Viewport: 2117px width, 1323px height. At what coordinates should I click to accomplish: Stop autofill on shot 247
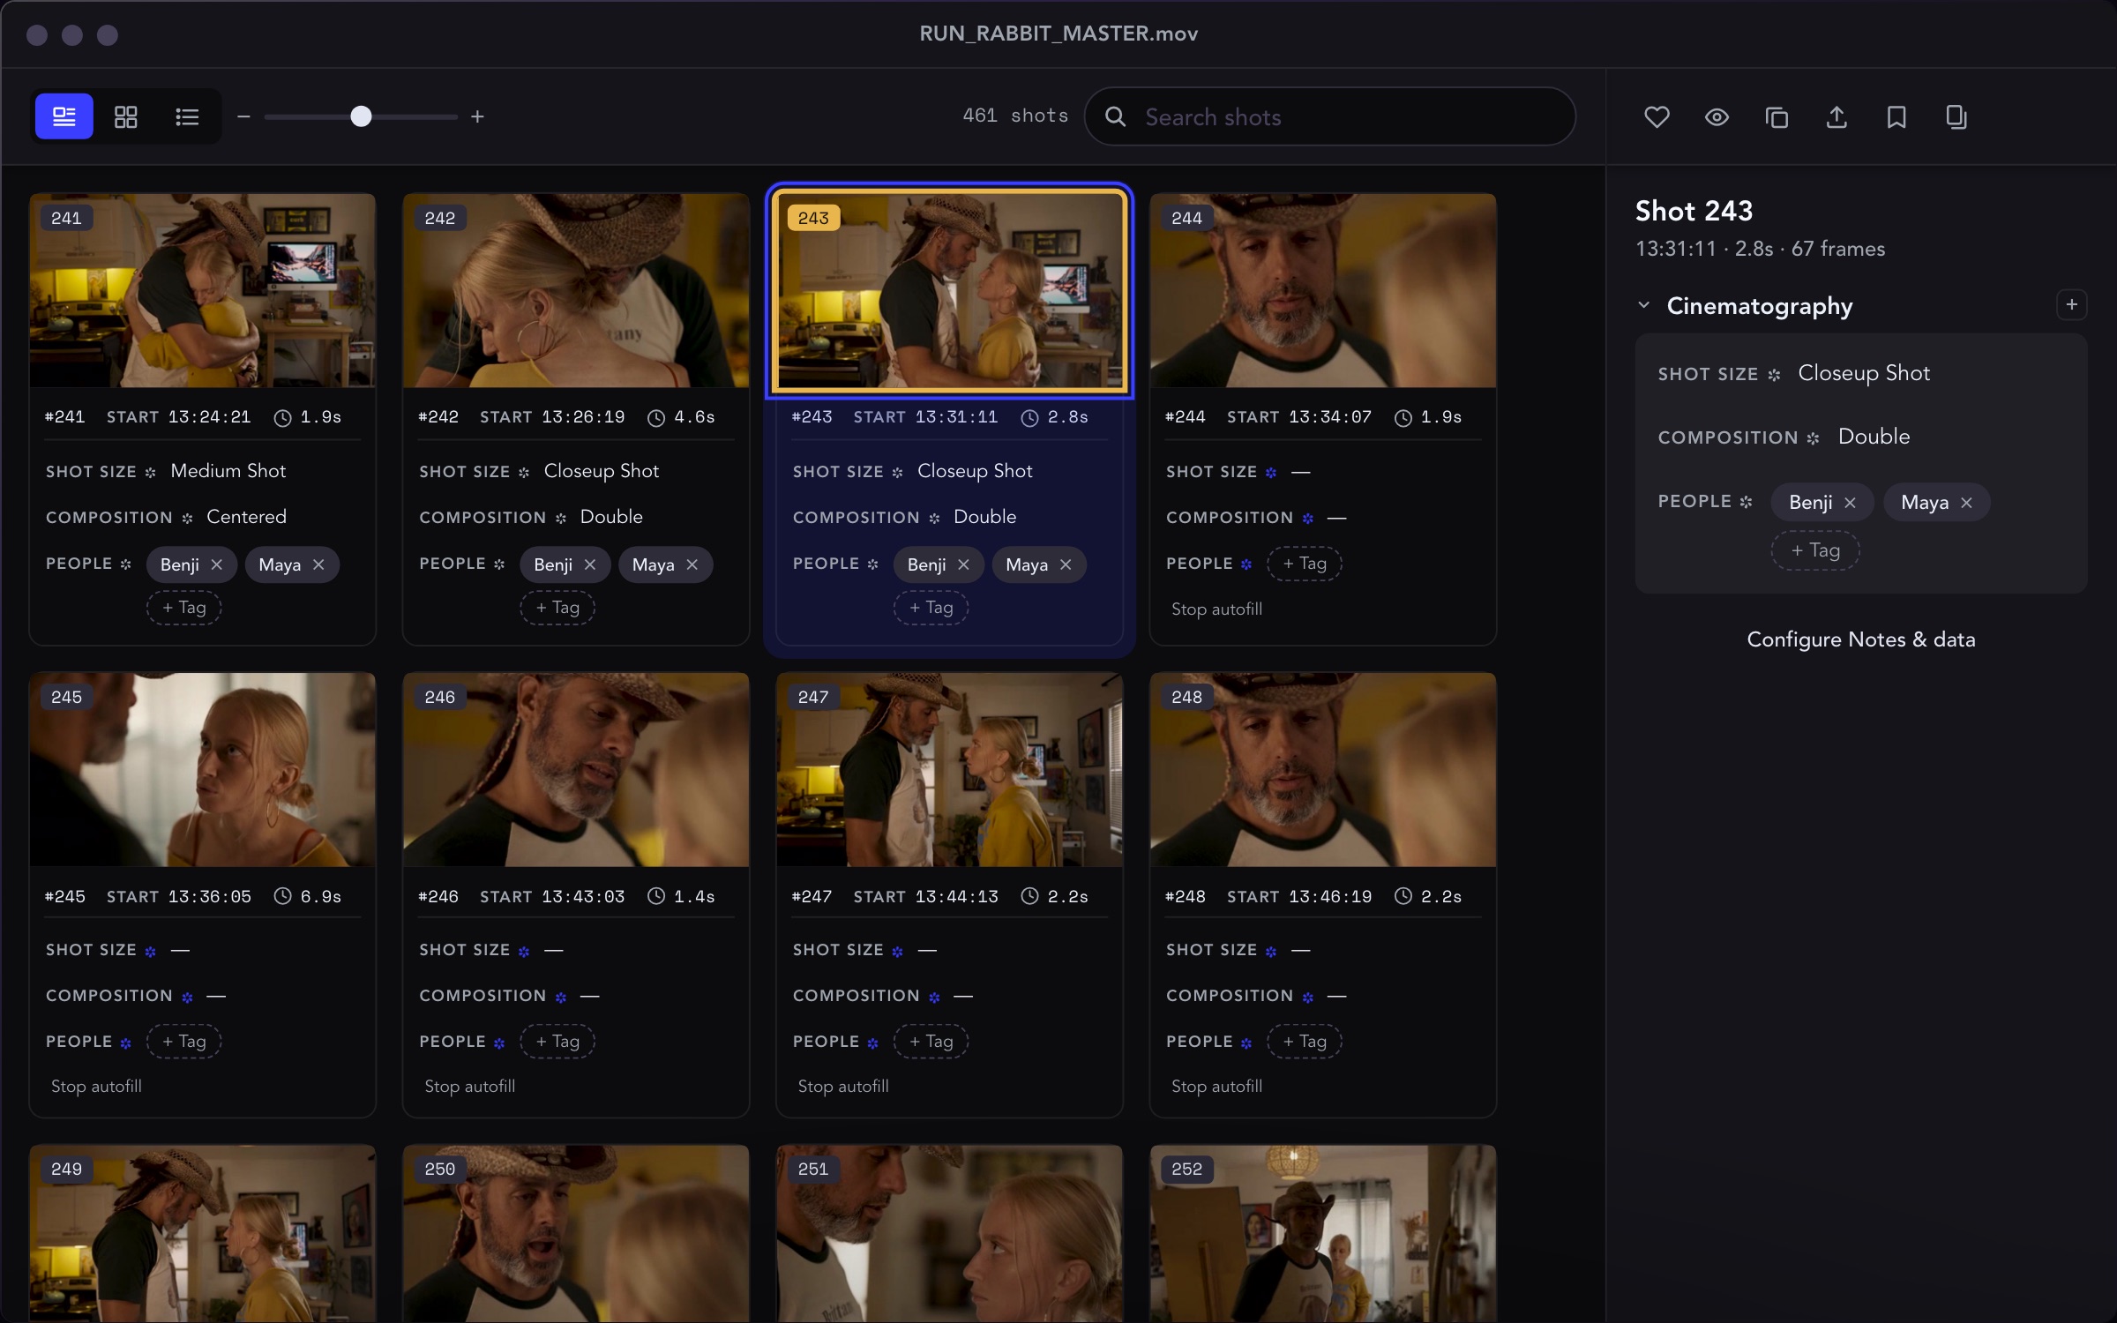(843, 1087)
